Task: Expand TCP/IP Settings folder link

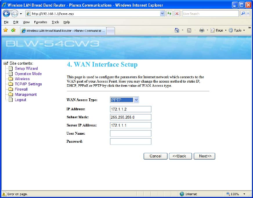Action: pyautogui.click(x=28, y=84)
